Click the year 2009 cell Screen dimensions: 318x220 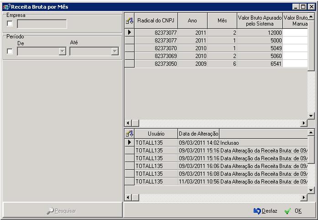coord(193,64)
